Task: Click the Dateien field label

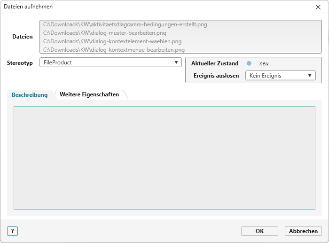Action: (x=23, y=37)
